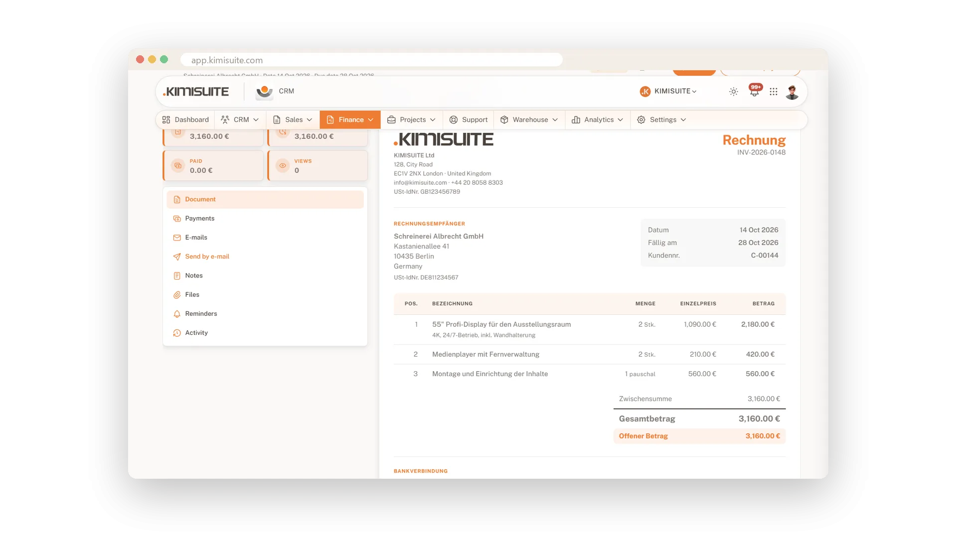Click invoice number INV-2026-0148
957x538 pixels.
point(761,152)
